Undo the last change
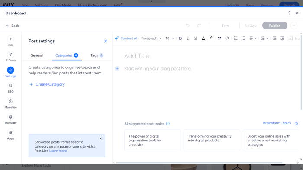Screen dimensions: 303x170 (187, 26)
